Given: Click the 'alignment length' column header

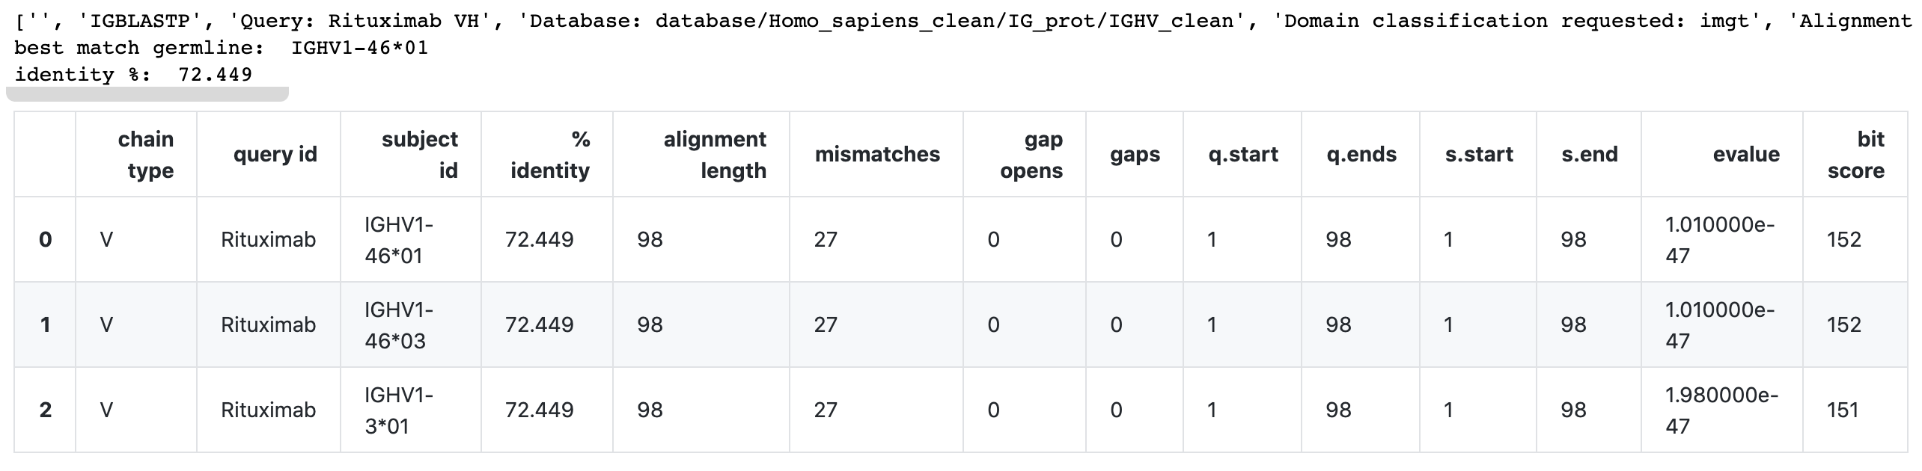Looking at the screenshot, I should click(714, 155).
